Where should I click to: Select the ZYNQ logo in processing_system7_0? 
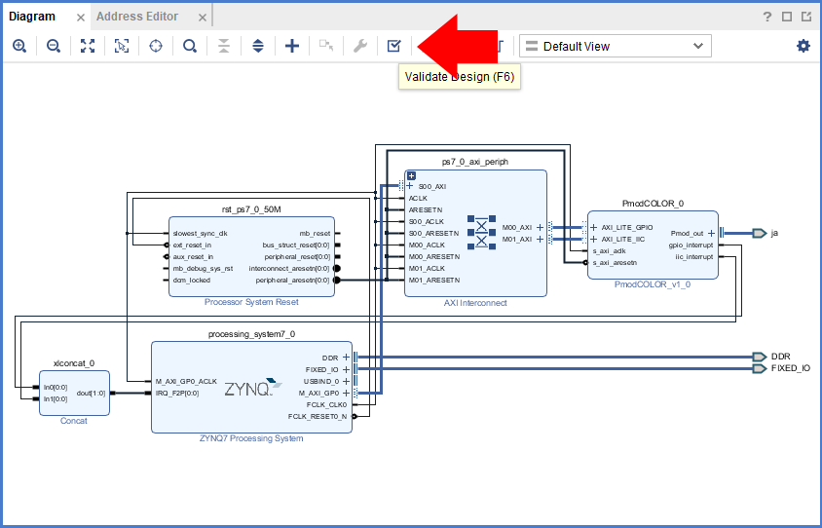coord(253,387)
